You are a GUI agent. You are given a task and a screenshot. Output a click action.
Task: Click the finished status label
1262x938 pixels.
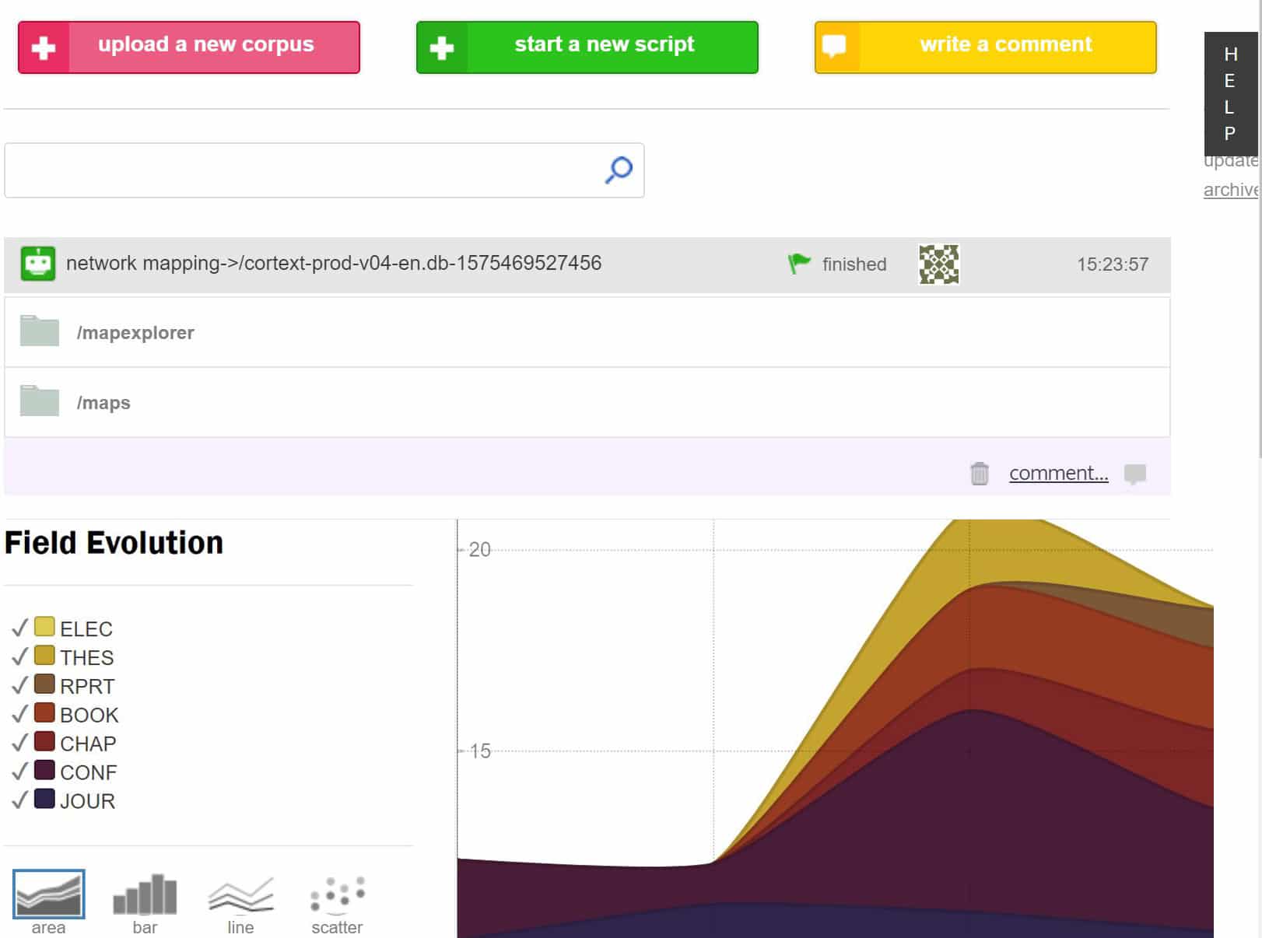coord(854,264)
